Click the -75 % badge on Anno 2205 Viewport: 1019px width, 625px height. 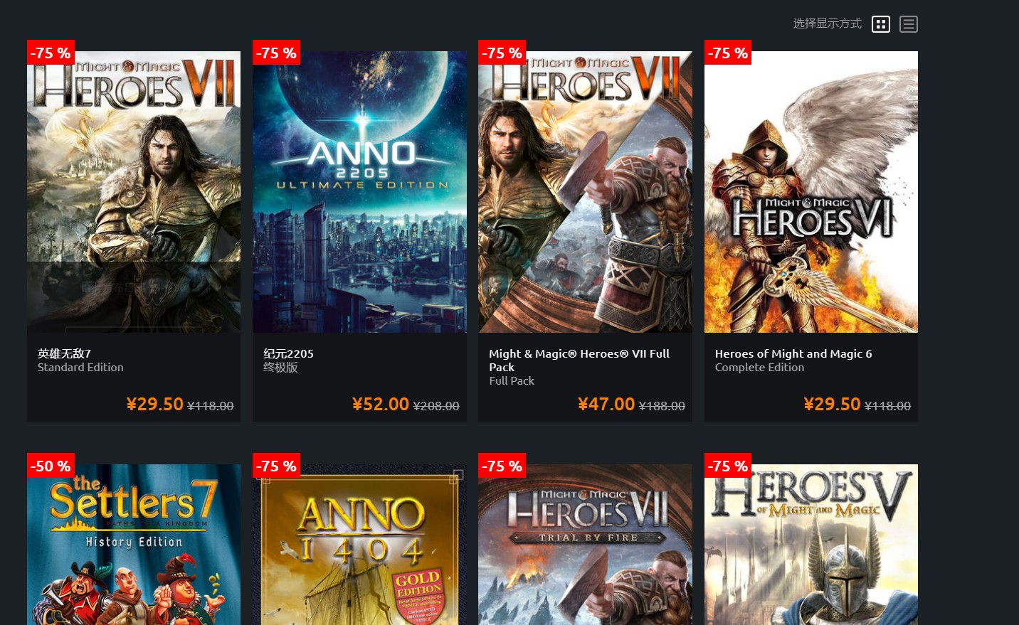pyautogui.click(x=276, y=53)
